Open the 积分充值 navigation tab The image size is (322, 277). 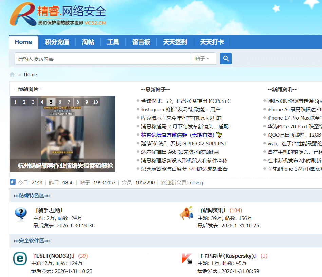tap(57, 42)
